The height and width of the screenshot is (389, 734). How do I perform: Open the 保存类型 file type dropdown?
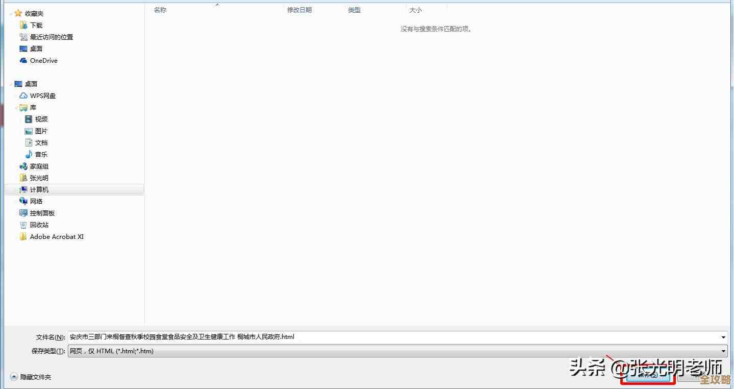[724, 351]
